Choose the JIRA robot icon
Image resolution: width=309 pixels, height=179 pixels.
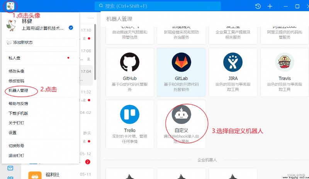(x=233, y=62)
